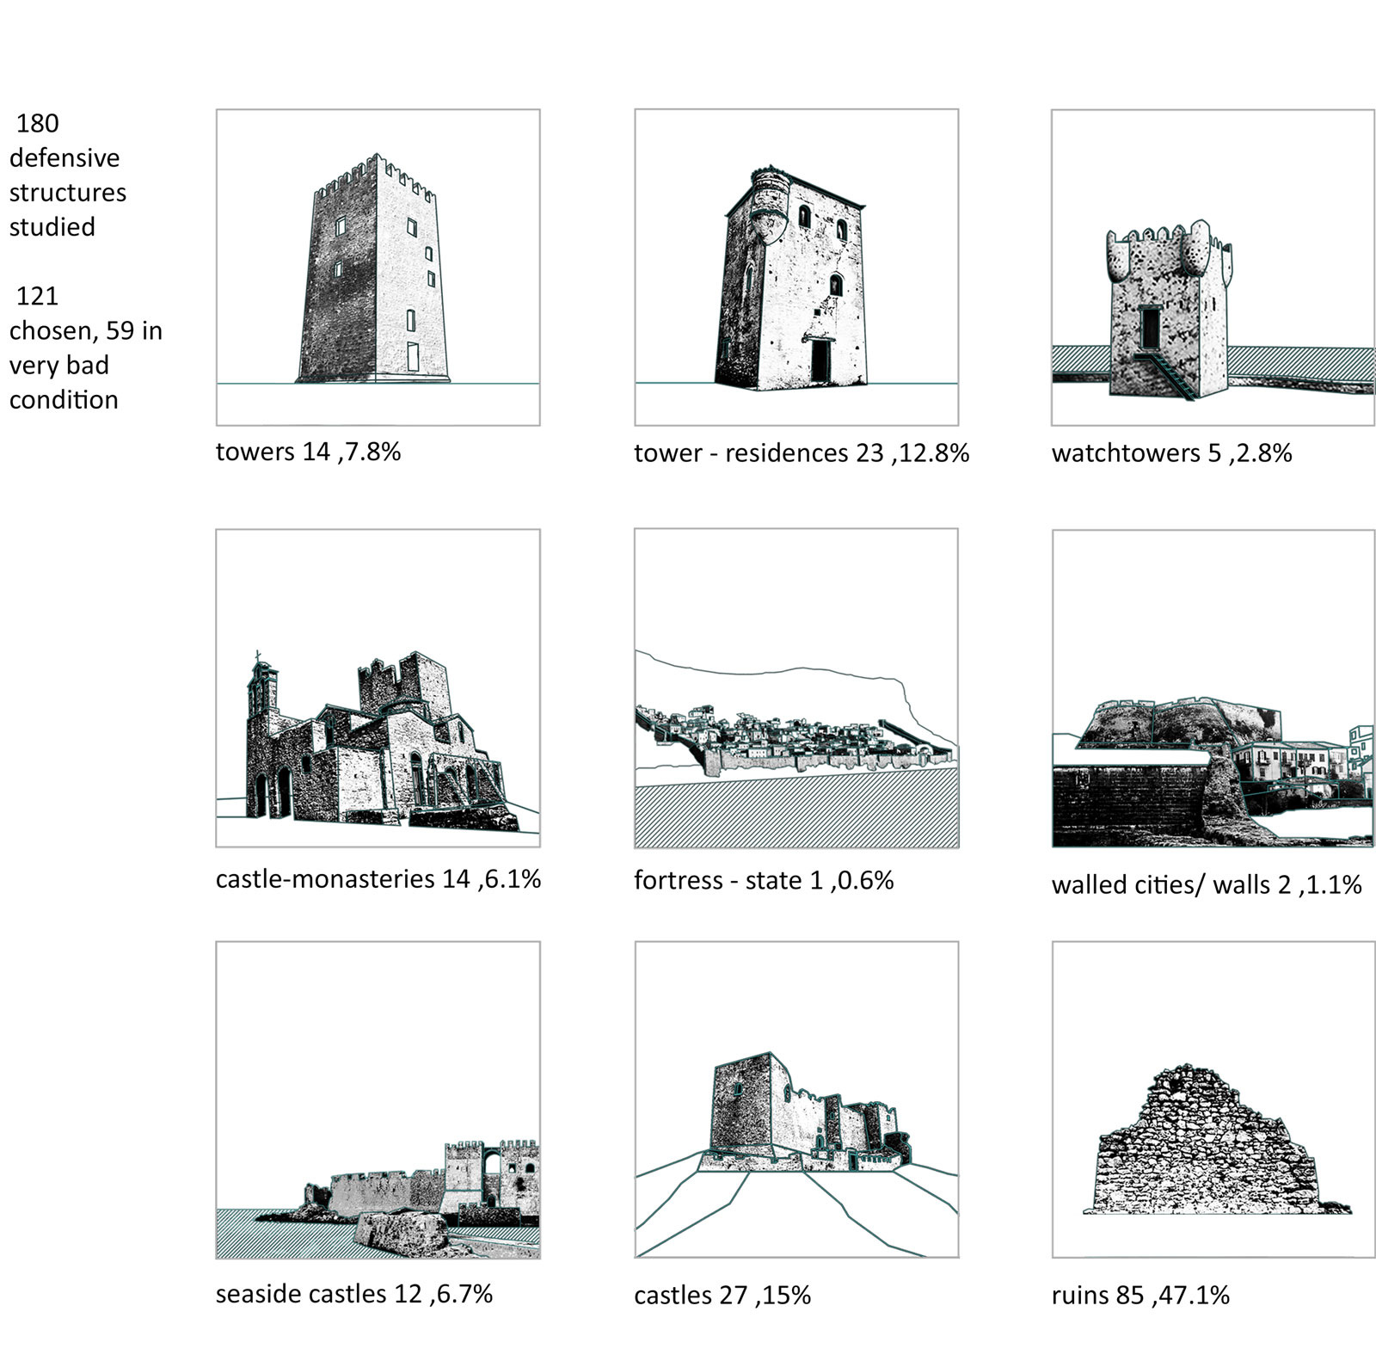Click the walled city bastion illustration
The height and width of the screenshot is (1367, 1376).
[1212, 772]
